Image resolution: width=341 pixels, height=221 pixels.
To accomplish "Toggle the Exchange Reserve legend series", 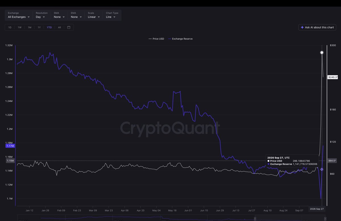I will (x=180, y=39).
